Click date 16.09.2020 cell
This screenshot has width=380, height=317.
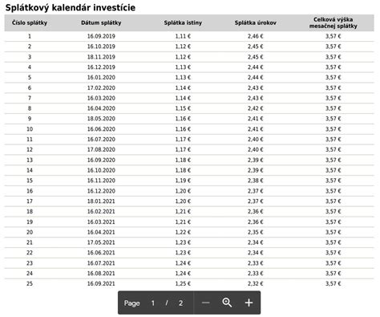coord(101,160)
